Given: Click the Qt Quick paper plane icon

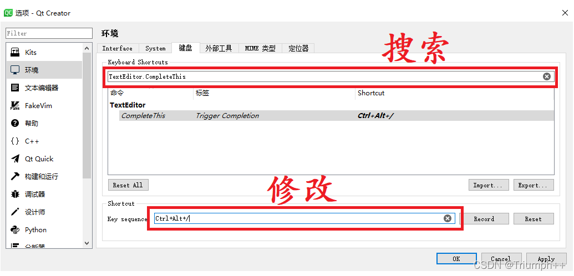Looking at the screenshot, I should pos(15,159).
